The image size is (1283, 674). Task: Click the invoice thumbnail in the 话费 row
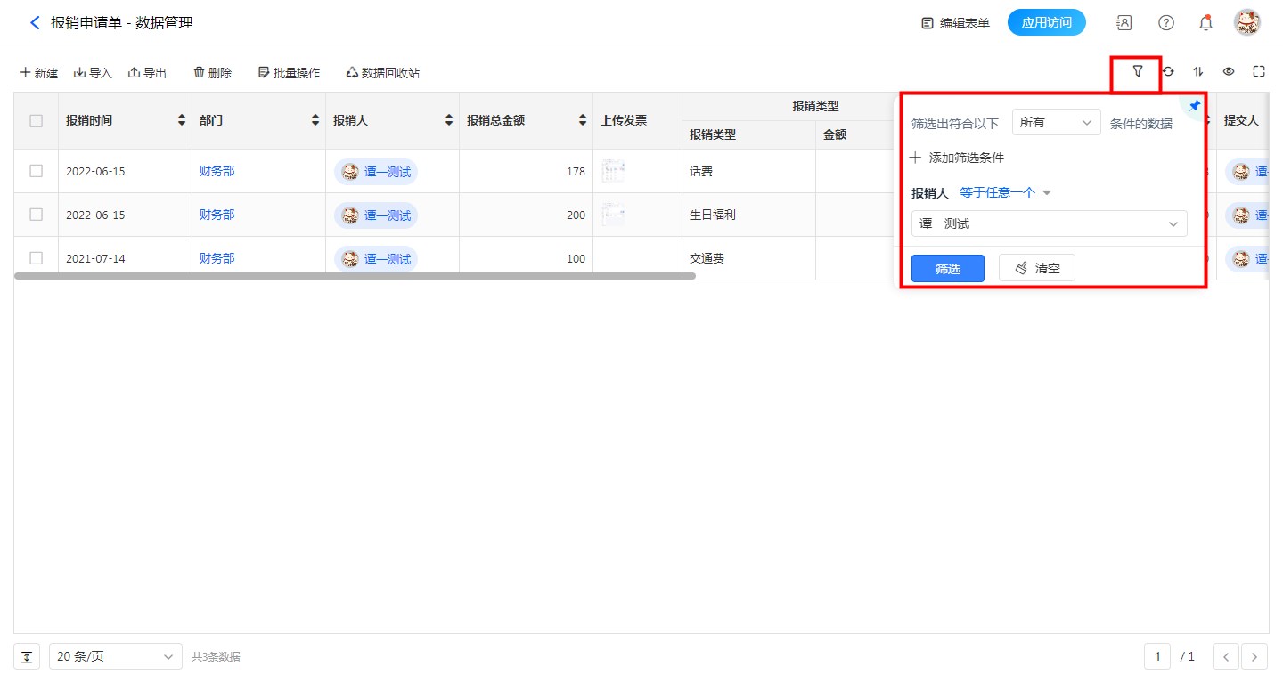(613, 171)
